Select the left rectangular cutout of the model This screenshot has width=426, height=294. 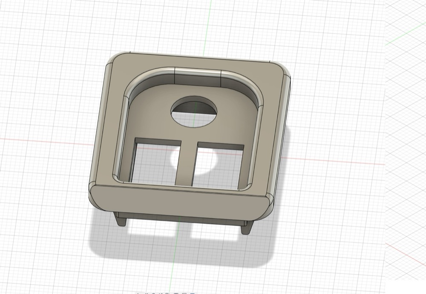point(156,162)
